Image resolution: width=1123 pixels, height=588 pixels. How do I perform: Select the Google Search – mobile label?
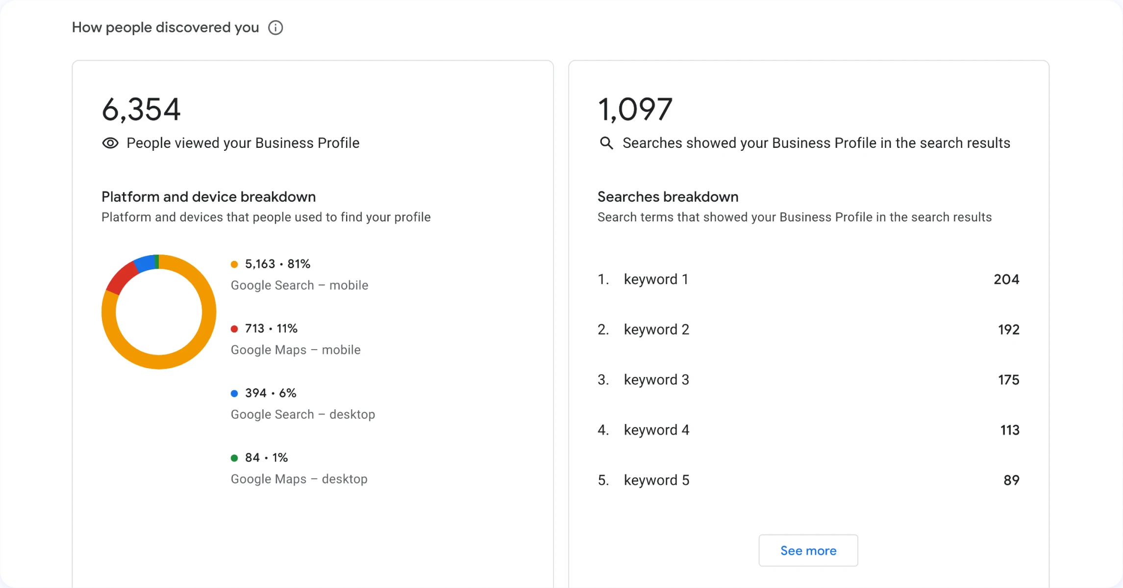[x=299, y=285]
